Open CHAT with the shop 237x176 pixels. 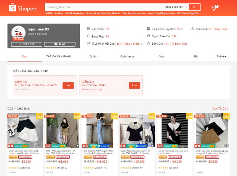60,44
